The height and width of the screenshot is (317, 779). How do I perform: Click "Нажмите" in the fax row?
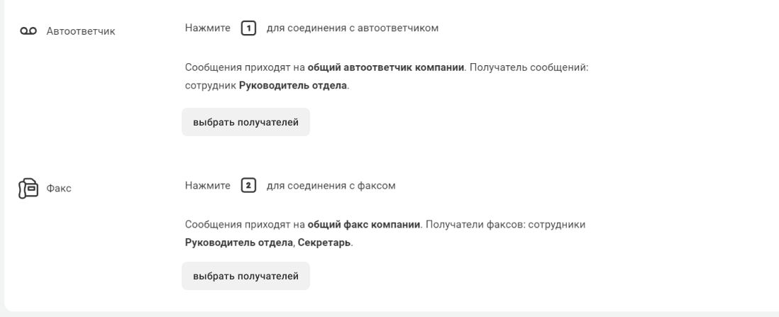(x=208, y=187)
